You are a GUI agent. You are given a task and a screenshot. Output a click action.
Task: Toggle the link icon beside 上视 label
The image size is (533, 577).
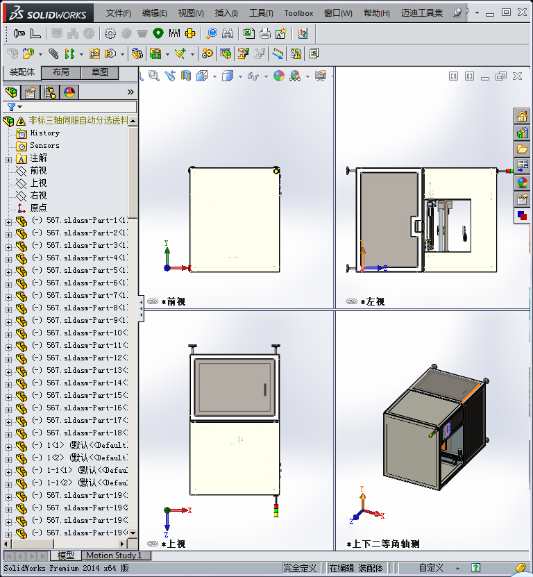click(152, 544)
